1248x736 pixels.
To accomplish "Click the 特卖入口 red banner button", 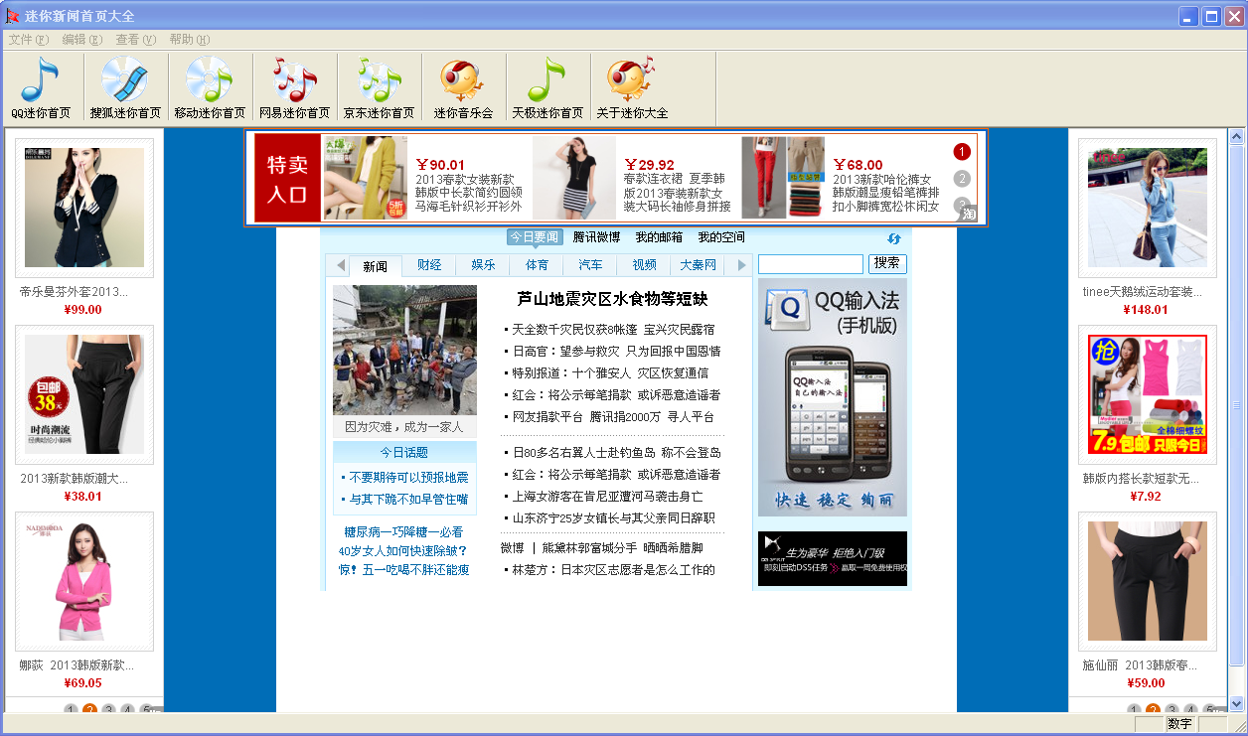I will pyautogui.click(x=287, y=179).
